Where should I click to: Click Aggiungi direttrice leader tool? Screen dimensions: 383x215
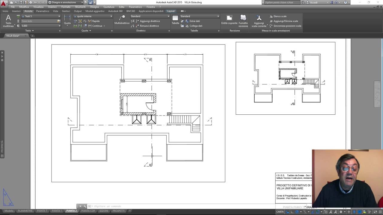tap(148, 21)
